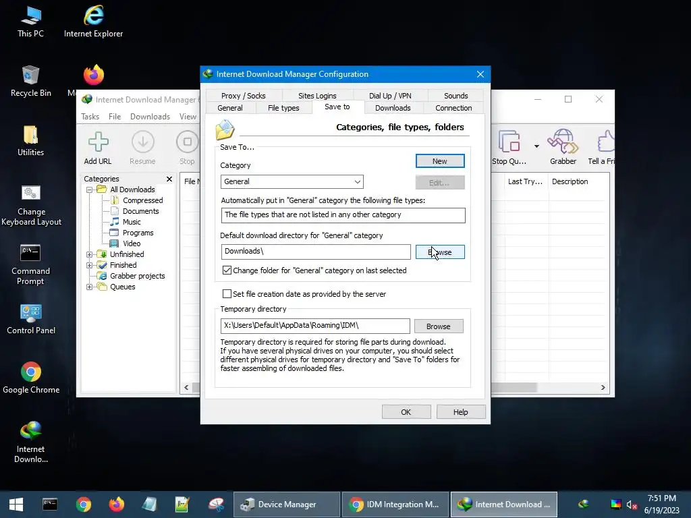Click the New category button
Screen dimensions: 691x518
click(440, 161)
